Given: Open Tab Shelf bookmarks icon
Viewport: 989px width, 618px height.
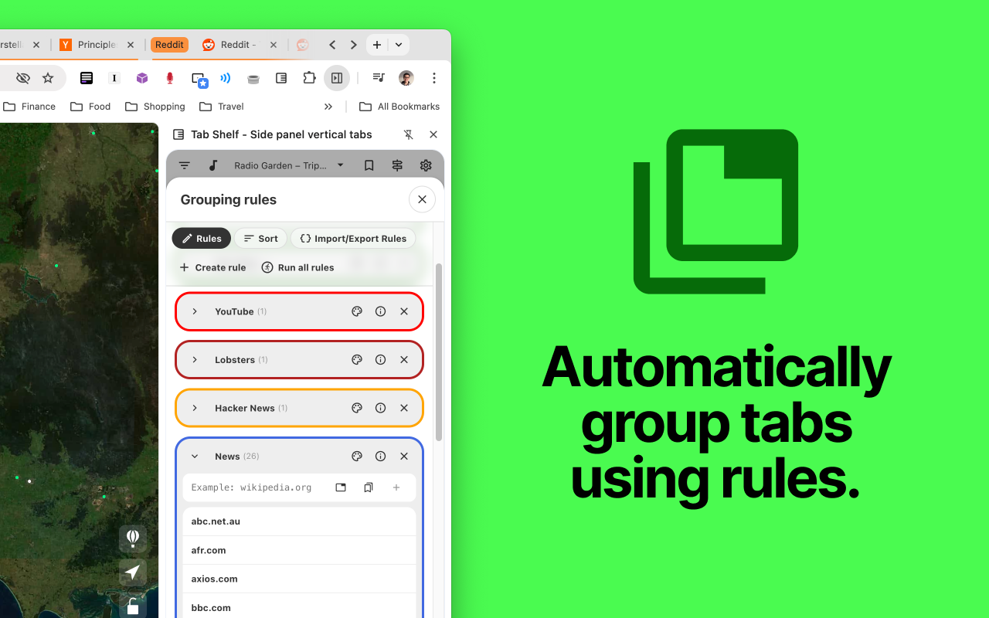Looking at the screenshot, I should [369, 165].
